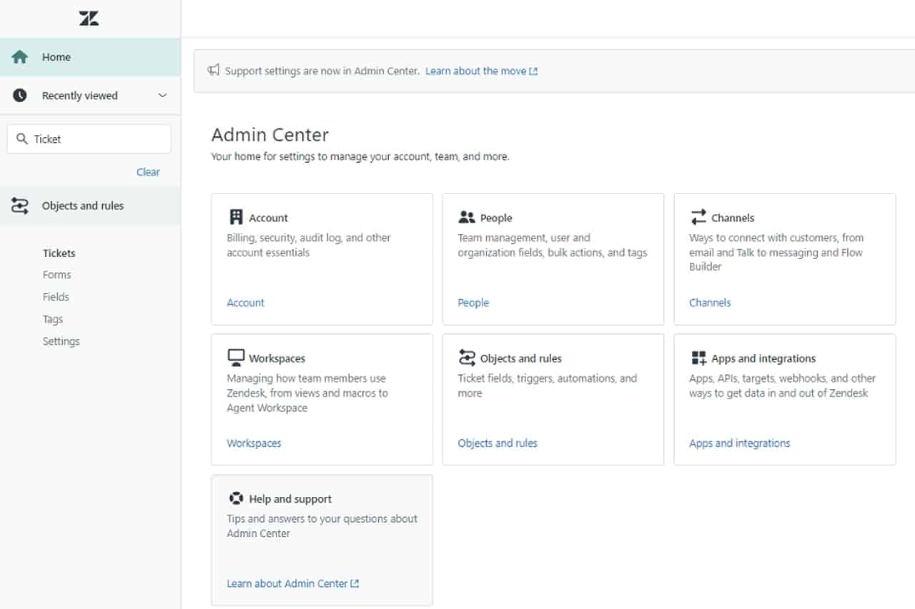This screenshot has height=609, width=915.
Task: Click the Clear link below the search box
Action: click(x=148, y=171)
